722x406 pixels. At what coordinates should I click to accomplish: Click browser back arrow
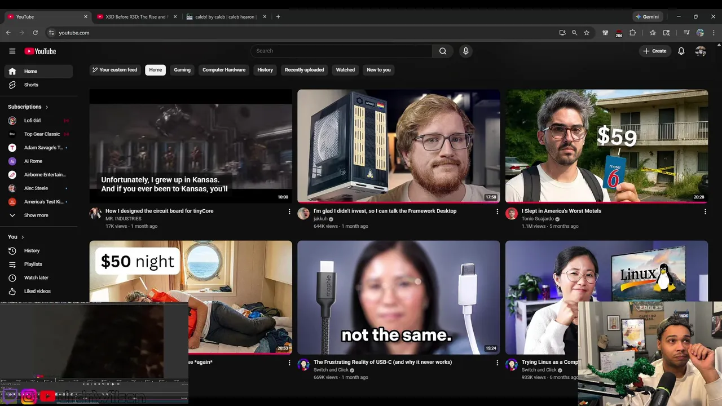[x=8, y=33]
